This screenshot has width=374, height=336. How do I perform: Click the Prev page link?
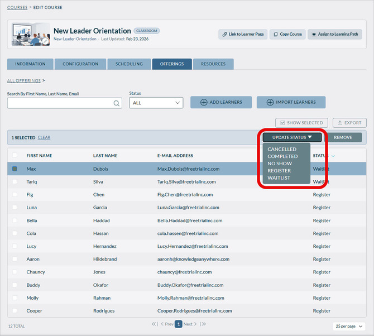(167, 324)
